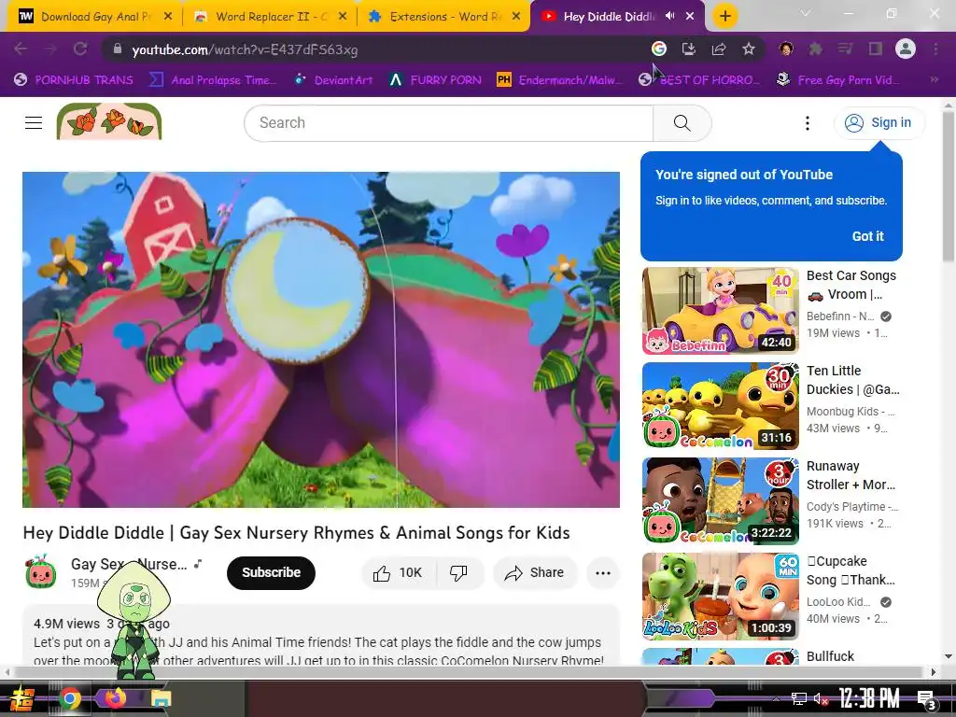The height and width of the screenshot is (717, 956).
Task: Mute the Hey Diddle Diddle tab speaker
Action: tap(670, 16)
